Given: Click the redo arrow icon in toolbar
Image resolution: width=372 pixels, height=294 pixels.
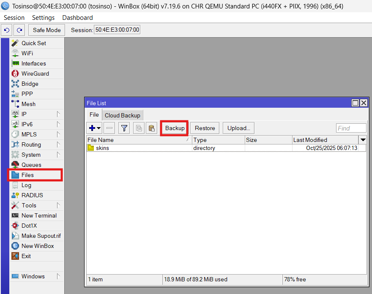Looking at the screenshot, I should 19,30.
